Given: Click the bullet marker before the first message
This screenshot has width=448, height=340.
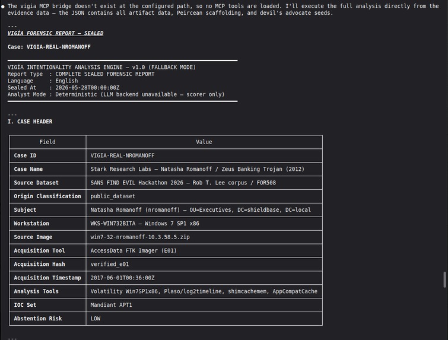Looking at the screenshot, I should 2,7.
